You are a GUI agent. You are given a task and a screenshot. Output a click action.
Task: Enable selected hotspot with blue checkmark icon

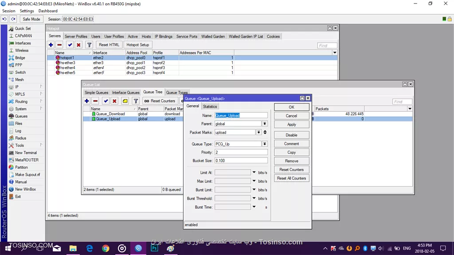click(70, 45)
